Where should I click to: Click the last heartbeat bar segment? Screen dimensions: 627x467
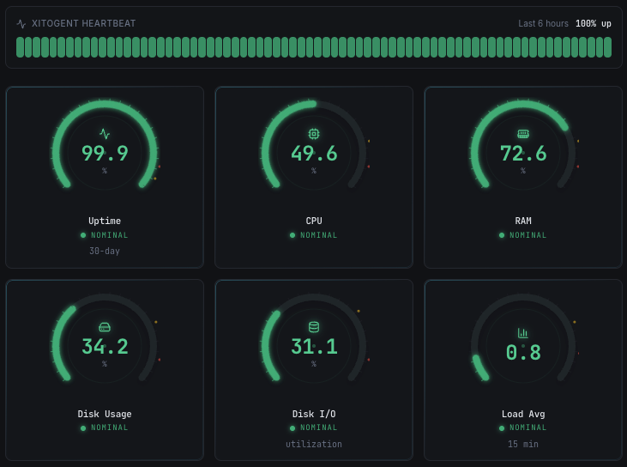click(607, 47)
